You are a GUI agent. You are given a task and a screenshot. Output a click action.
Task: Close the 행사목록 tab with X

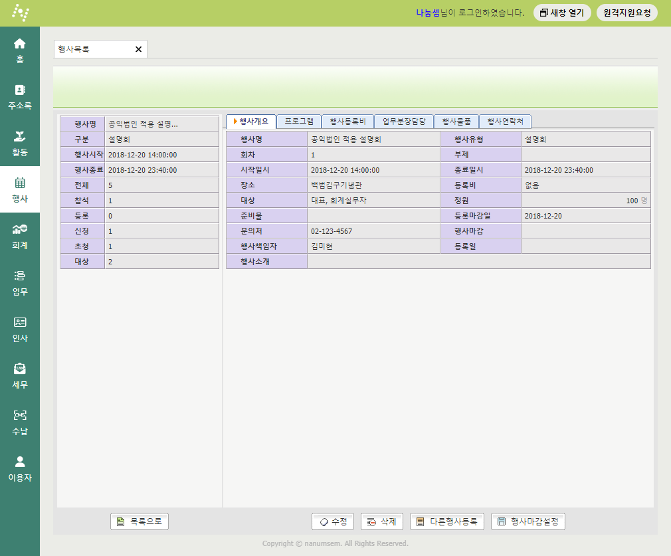tap(138, 49)
